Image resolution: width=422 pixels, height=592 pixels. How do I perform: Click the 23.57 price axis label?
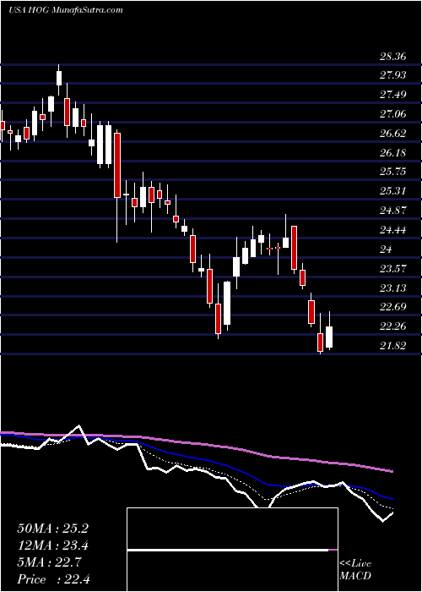point(392,269)
